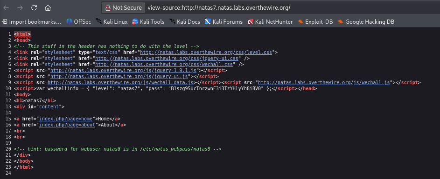Open the Kali NetHunter bookmark
Screen dimensions: 440x179
point(270,21)
